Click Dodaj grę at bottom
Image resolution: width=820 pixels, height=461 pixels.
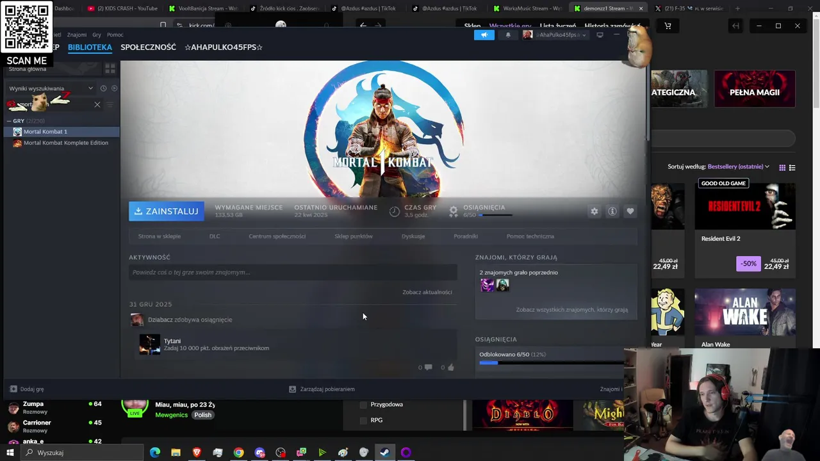(27, 389)
